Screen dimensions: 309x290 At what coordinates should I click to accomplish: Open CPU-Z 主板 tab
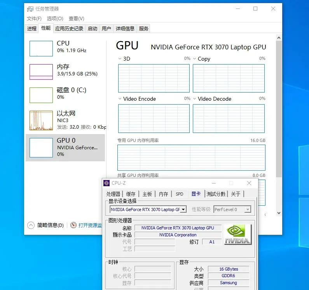(147, 194)
